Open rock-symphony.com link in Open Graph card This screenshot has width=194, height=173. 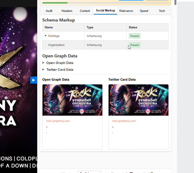click(58, 121)
